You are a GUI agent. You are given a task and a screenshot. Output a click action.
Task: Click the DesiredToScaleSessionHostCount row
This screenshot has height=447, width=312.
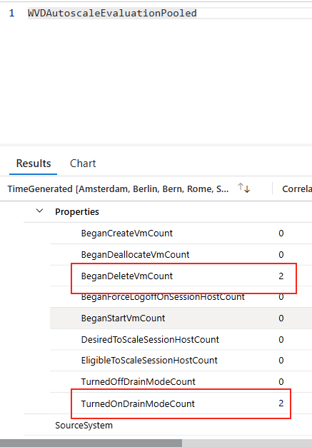(181, 339)
